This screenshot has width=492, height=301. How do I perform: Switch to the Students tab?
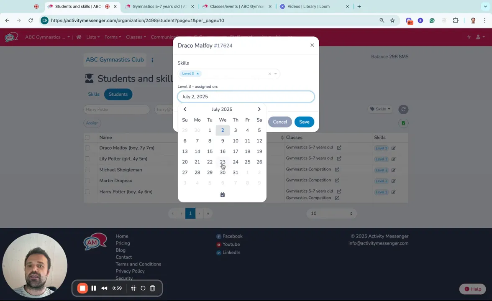click(118, 94)
